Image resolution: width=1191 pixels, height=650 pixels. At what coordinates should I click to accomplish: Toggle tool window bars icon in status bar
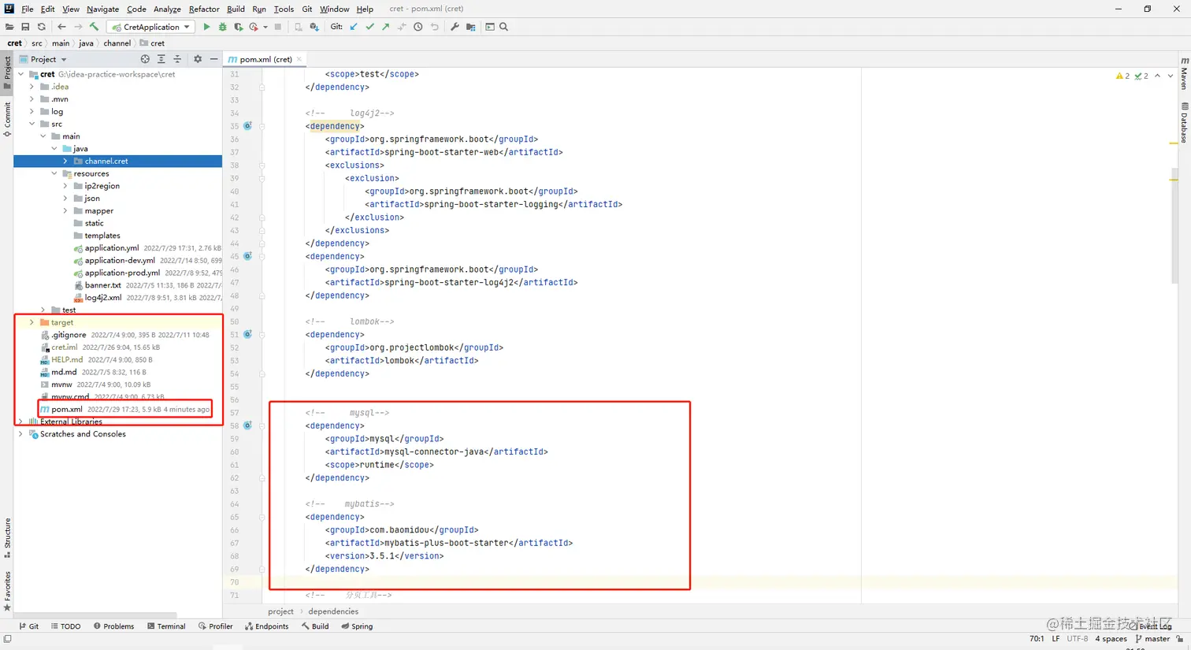[7, 639]
